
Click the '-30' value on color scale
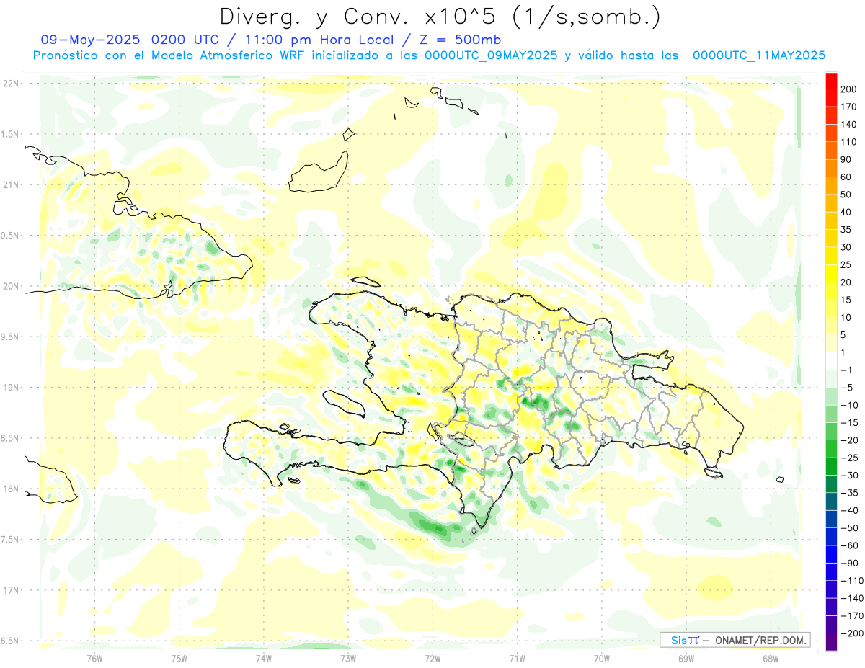point(851,476)
